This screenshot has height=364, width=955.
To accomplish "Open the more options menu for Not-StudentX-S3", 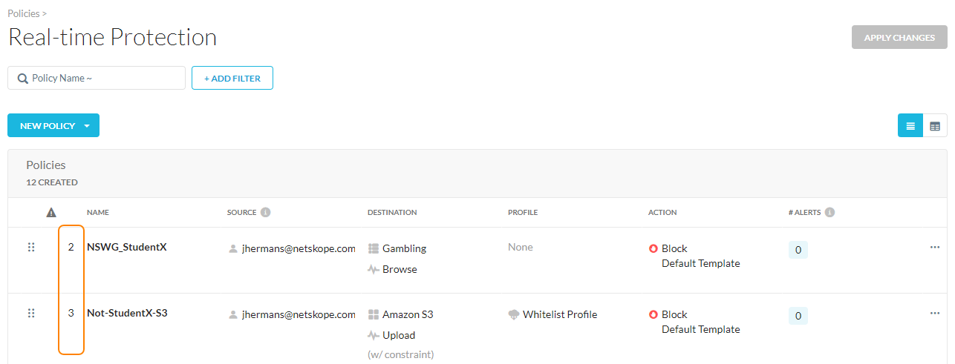I will tap(934, 314).
